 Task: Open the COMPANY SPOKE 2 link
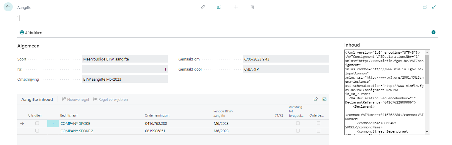77,131
